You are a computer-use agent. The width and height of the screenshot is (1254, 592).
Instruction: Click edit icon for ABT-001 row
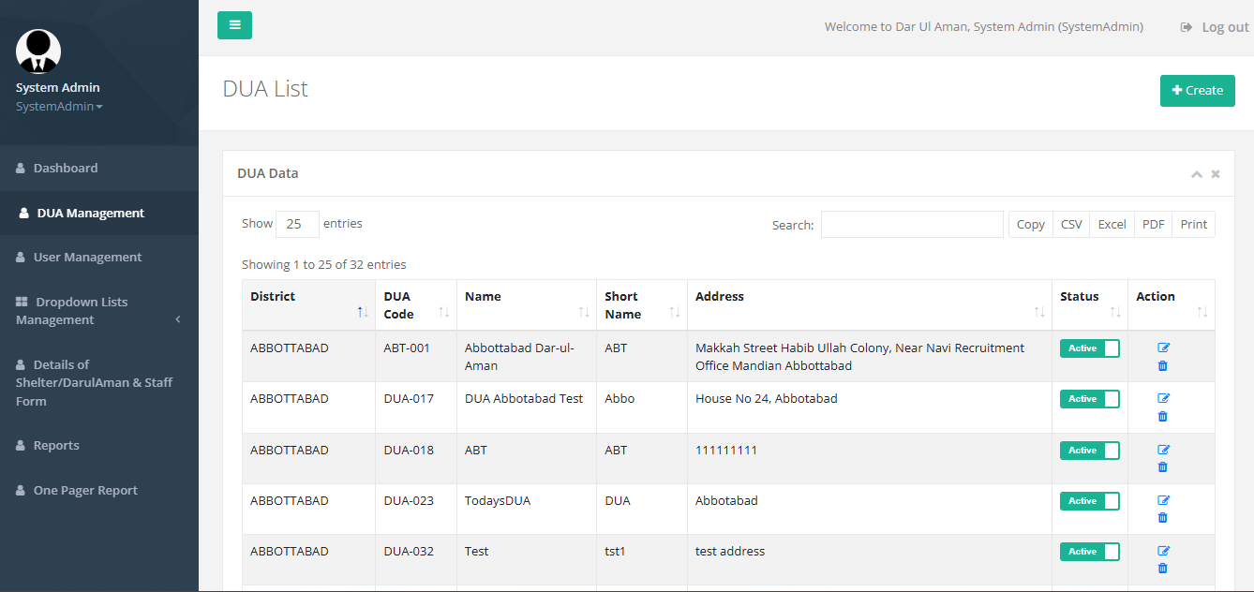[1163, 348]
